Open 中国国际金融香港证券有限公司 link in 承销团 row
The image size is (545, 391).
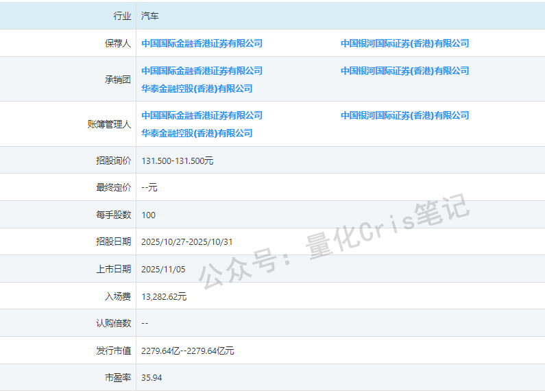pyautogui.click(x=202, y=71)
